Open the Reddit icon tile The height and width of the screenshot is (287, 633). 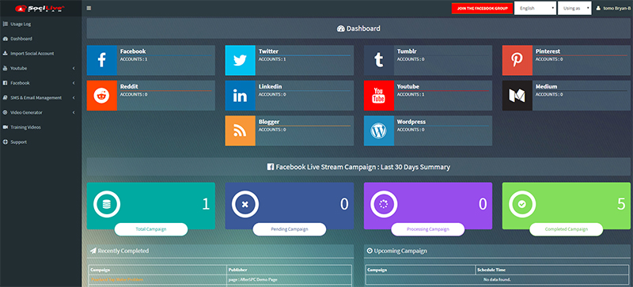pos(102,95)
